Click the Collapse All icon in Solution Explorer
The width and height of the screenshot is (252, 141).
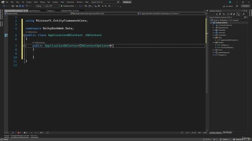pyautogui.click(x=231, y=14)
